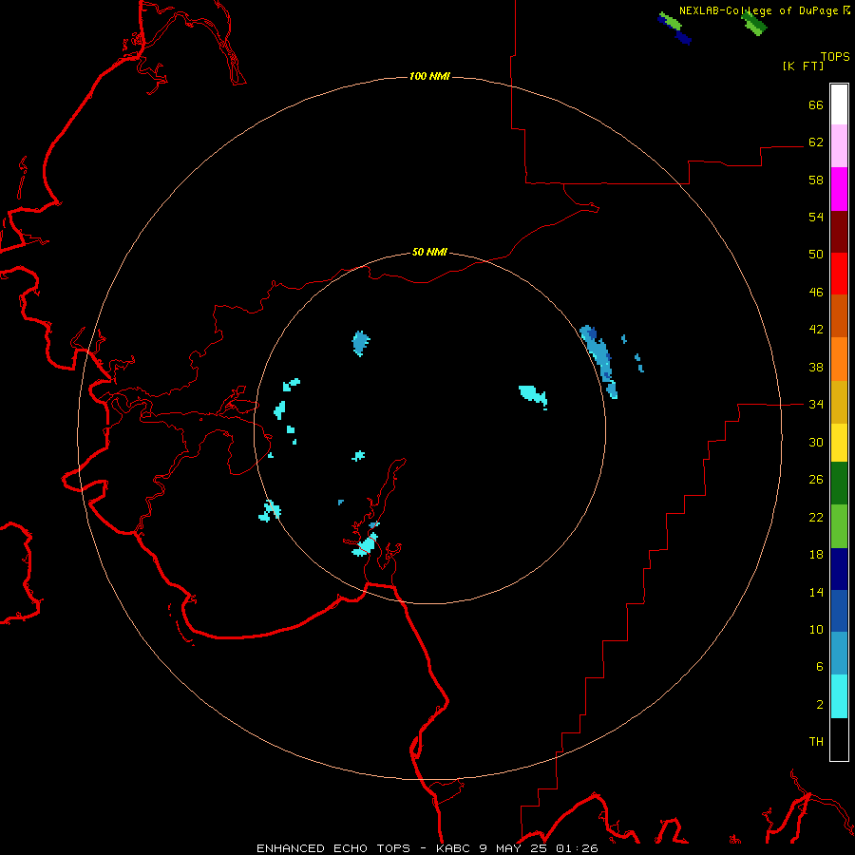Click the 'NEXLAB-College of DuPage' credit text
Viewport: 855px width, 855px height.
758,10
